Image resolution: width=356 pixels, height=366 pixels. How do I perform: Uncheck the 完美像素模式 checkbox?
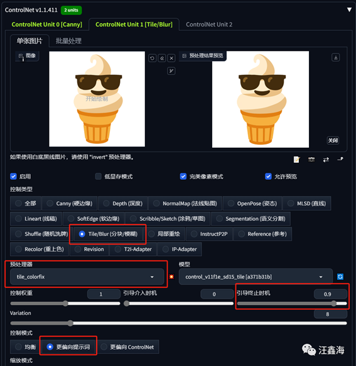point(183,176)
